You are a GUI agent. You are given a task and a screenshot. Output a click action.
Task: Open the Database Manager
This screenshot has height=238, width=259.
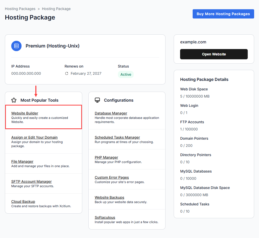click(111, 113)
